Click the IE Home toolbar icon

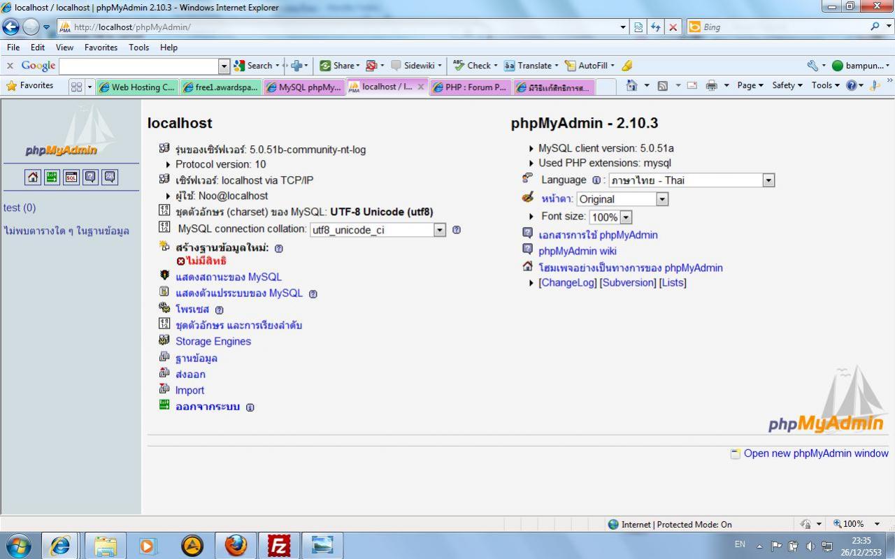(x=632, y=85)
